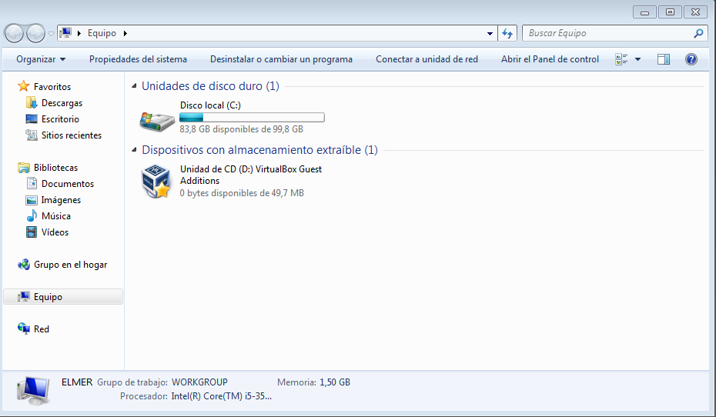Click the Unidades de disco duro (1) header
This screenshot has height=417, width=716.
coord(210,85)
